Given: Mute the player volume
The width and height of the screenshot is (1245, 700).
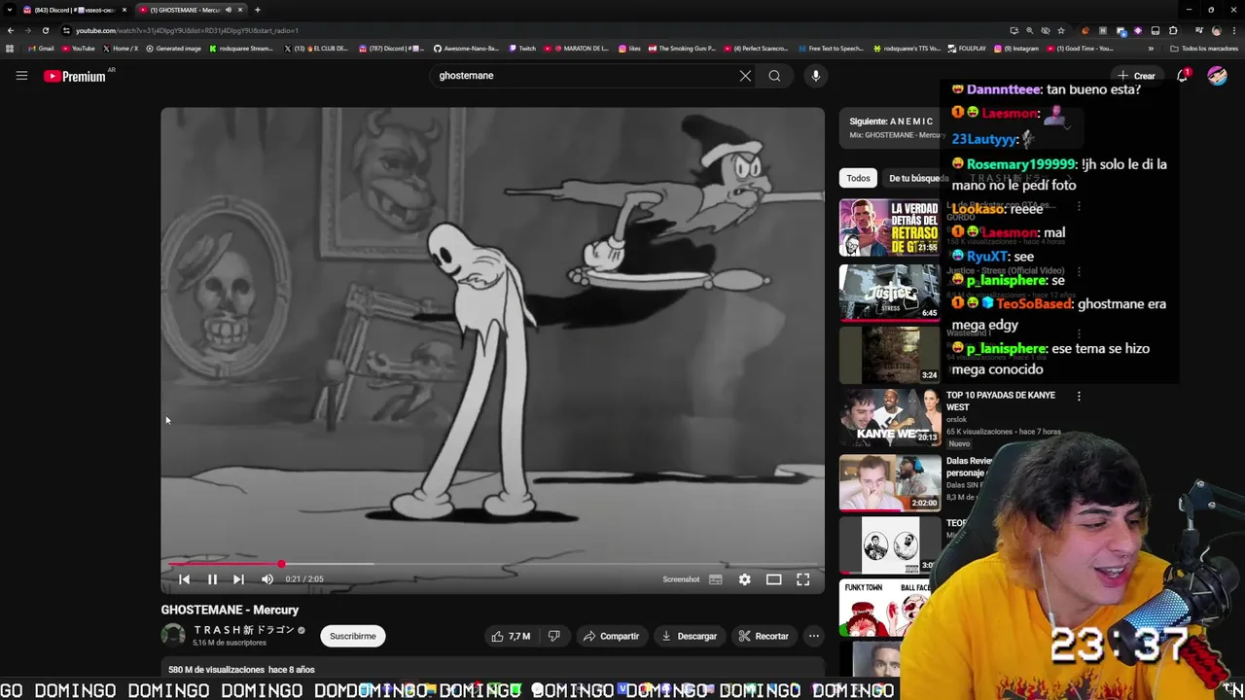Looking at the screenshot, I should pos(267,579).
